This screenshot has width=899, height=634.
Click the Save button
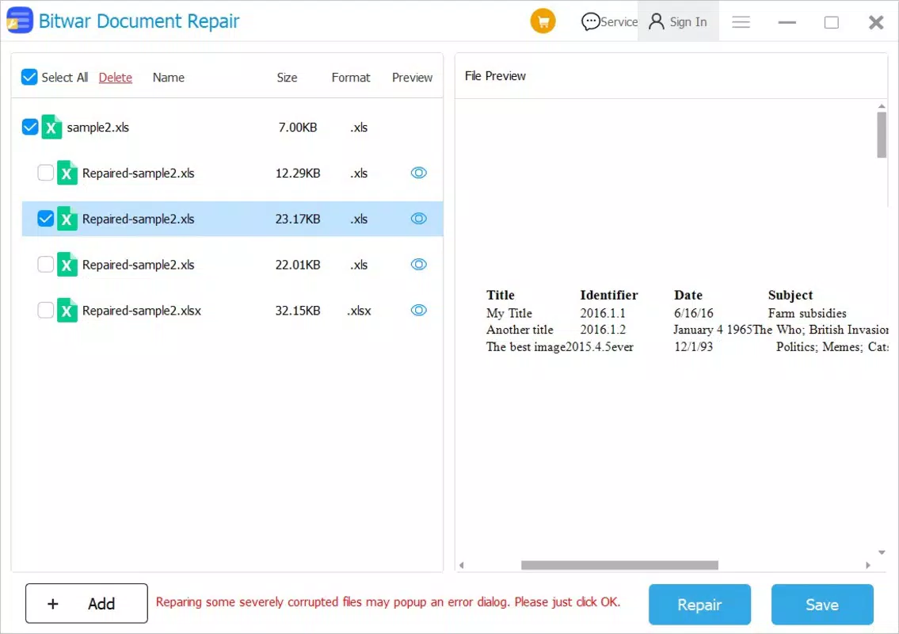click(x=822, y=605)
